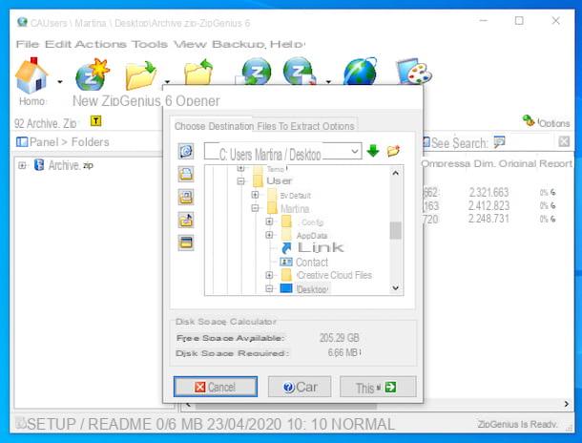The image size is (582, 443).
Task: Select the Martina folder in tree
Action: pos(295,208)
